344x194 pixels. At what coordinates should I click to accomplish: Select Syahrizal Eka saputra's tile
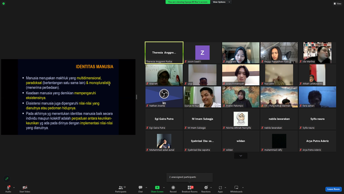(203, 141)
